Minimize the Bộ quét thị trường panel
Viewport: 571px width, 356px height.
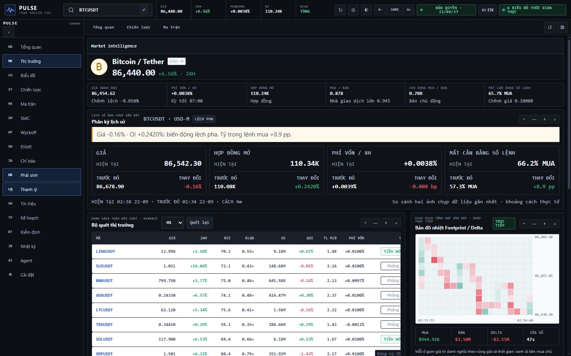tap(376, 223)
